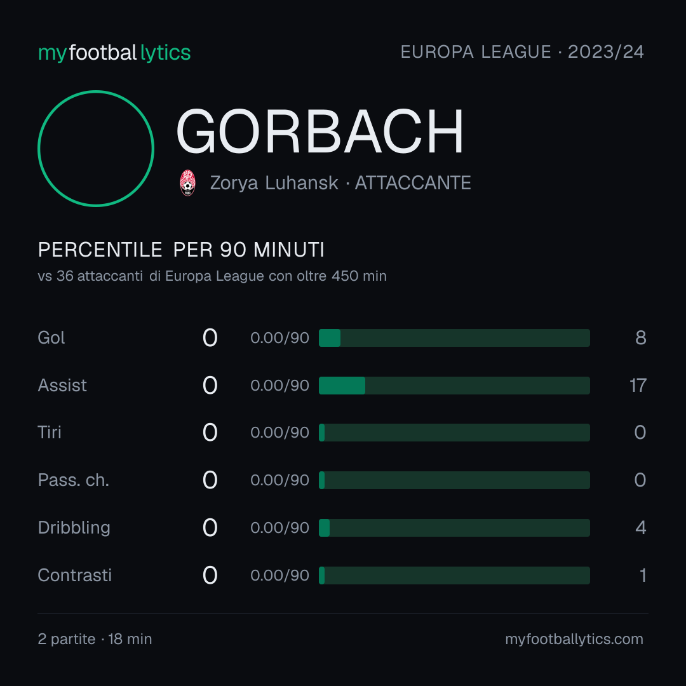This screenshot has width=686, height=686.
Task: Click the Assist percentile bar
Action: coord(454,386)
